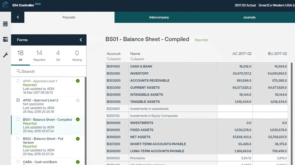Click the IBM Controller logo icon
This screenshot has height=165, width=295.
click(x=5, y=5)
